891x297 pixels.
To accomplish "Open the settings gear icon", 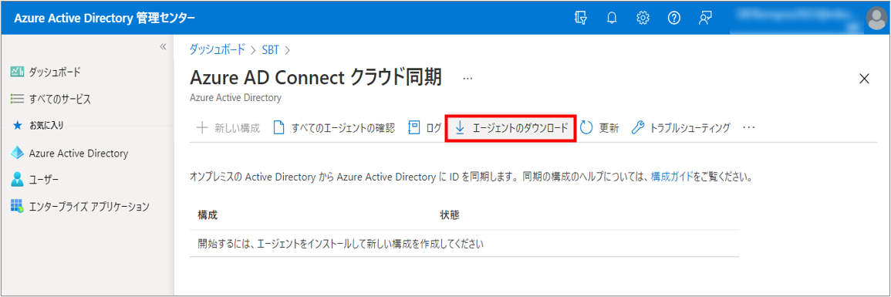I will tap(643, 19).
